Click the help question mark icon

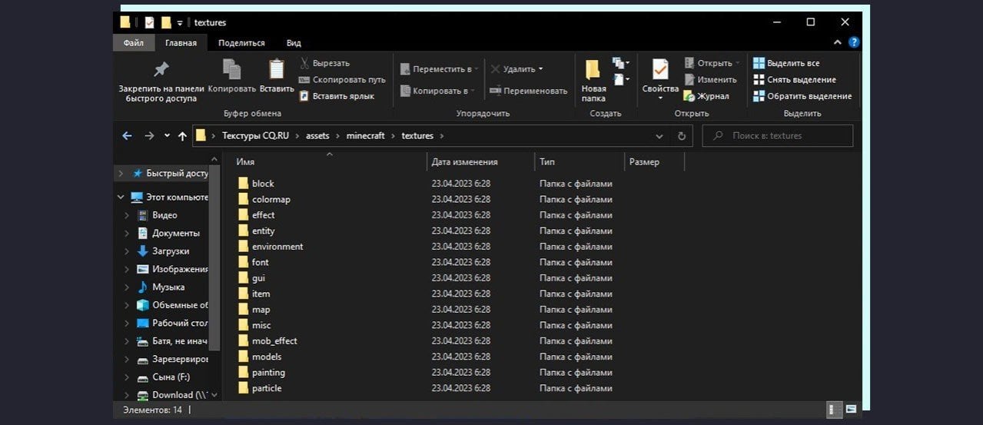854,42
